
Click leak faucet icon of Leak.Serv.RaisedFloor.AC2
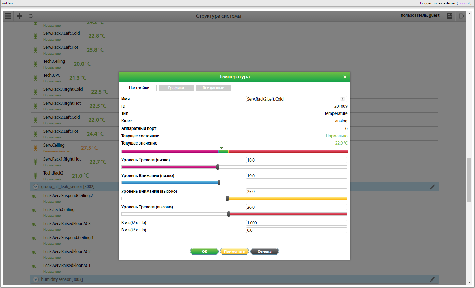(34, 252)
